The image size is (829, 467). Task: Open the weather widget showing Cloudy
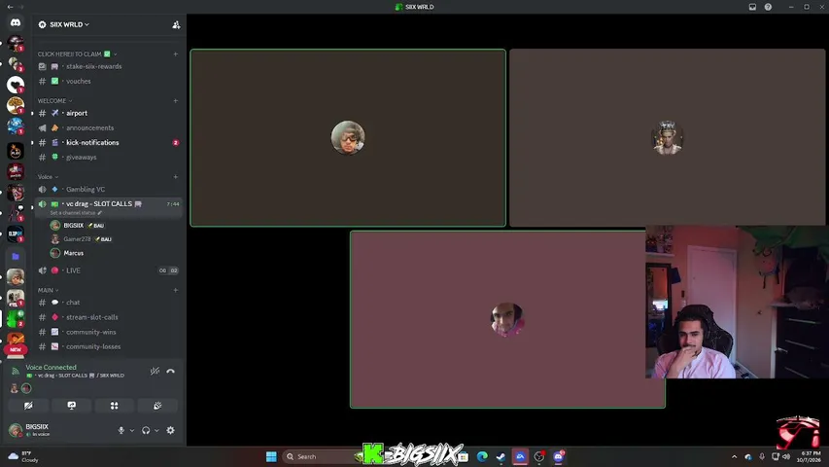pyautogui.click(x=23, y=456)
